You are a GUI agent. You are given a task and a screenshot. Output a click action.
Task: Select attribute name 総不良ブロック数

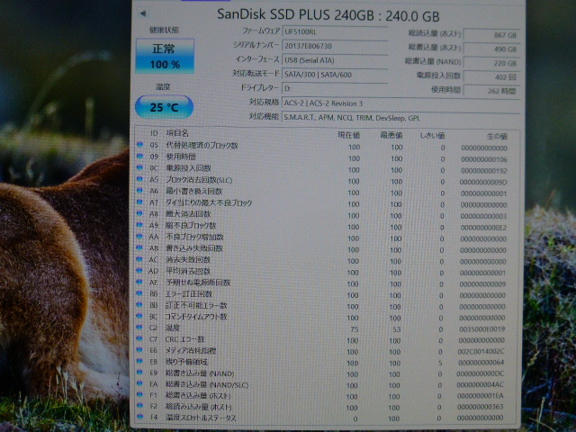coord(191,226)
